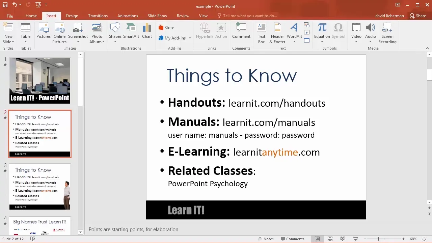
Task: Start slideshow from beginning in Quick Access Toolbar
Action: 38,5
